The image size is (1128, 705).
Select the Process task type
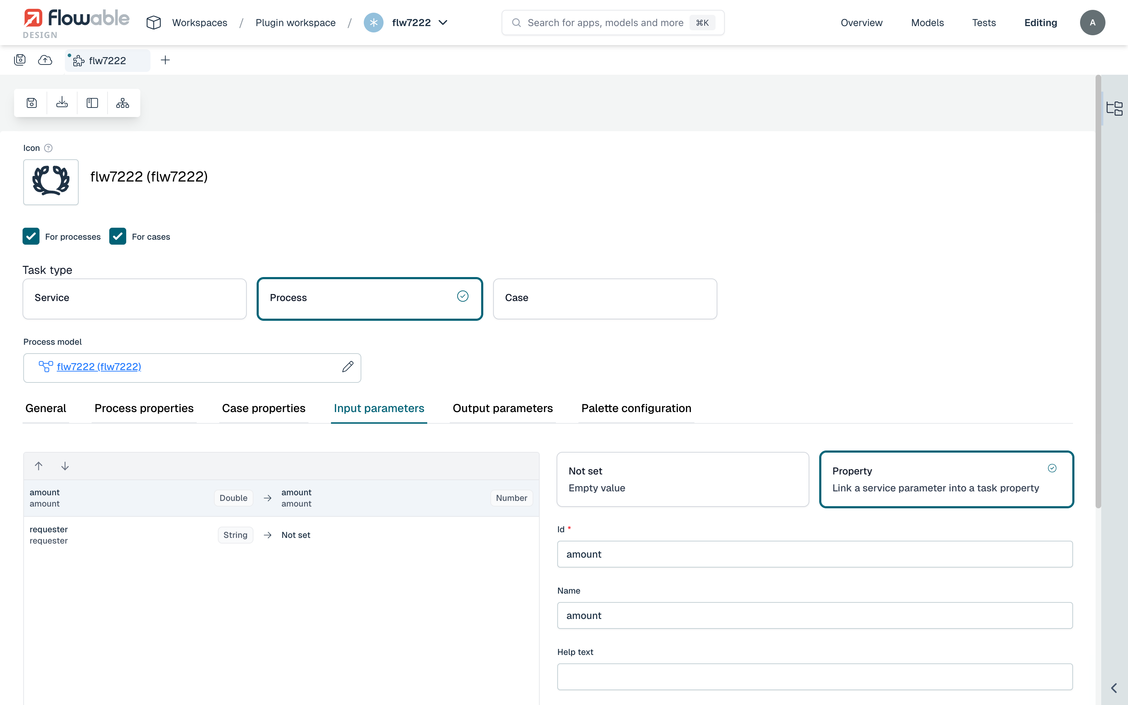370,299
